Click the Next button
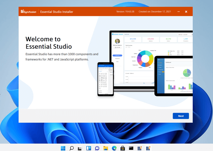Image resolution: width=213 pixels, height=151 pixels. pos(181,116)
